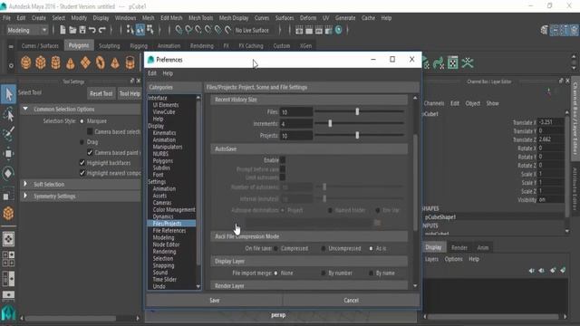This screenshot has height=326, width=580.
Task: Select the single-pane perspective layout icon
Action: click(x=8, y=239)
